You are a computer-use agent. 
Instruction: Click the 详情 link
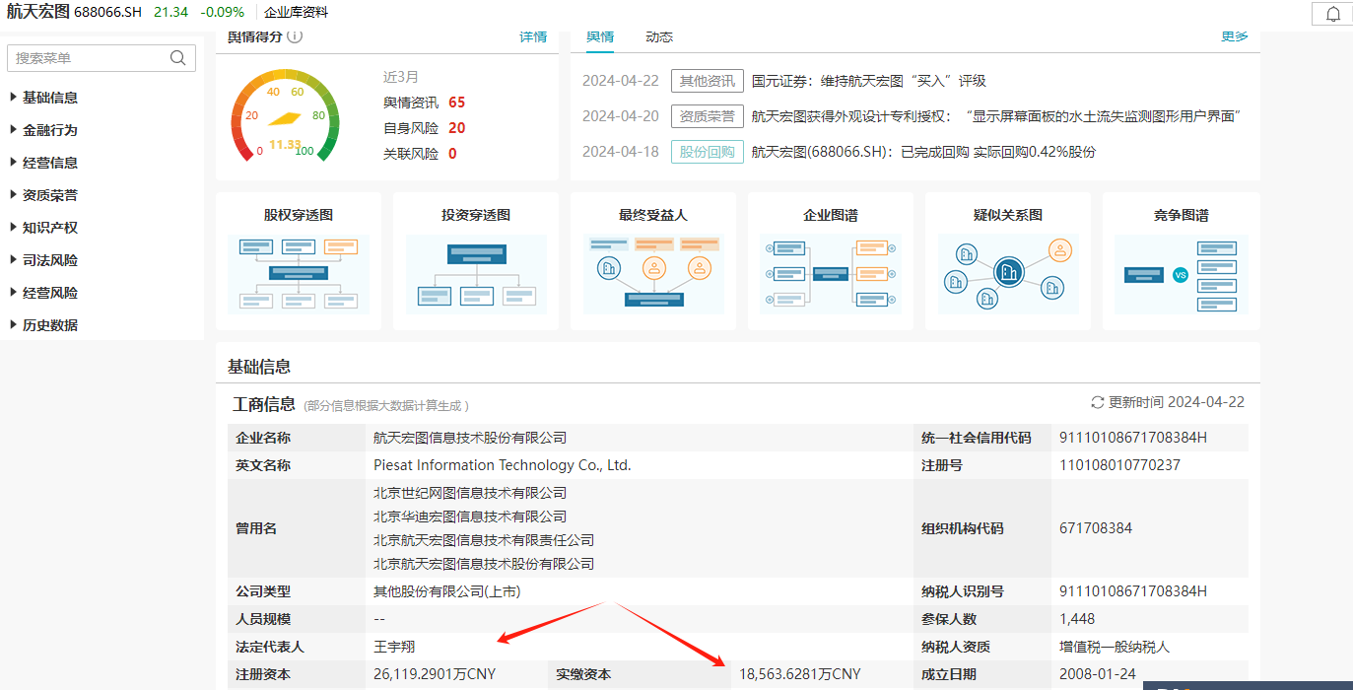tap(533, 37)
